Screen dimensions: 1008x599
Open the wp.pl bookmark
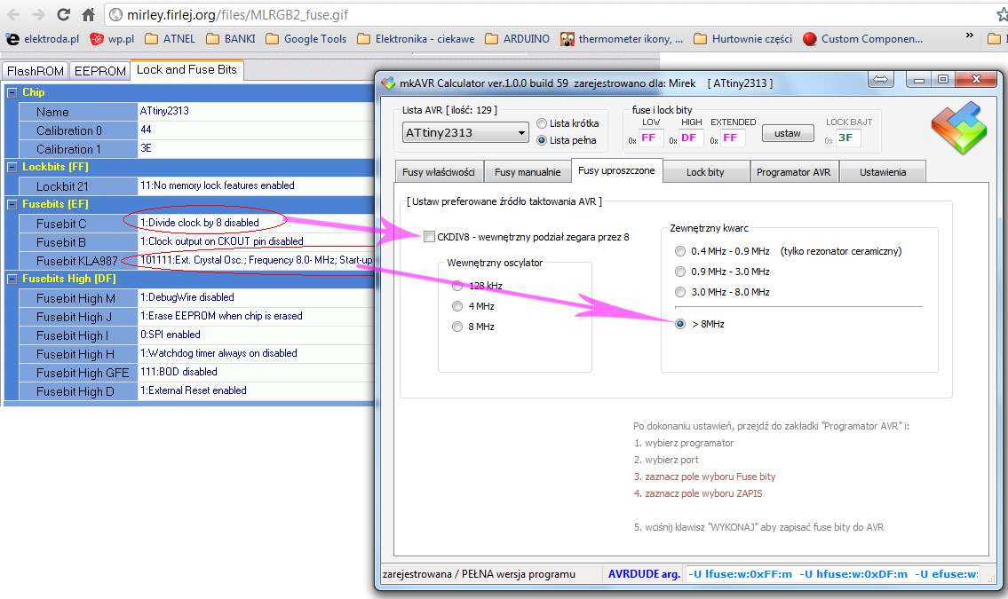[113, 39]
